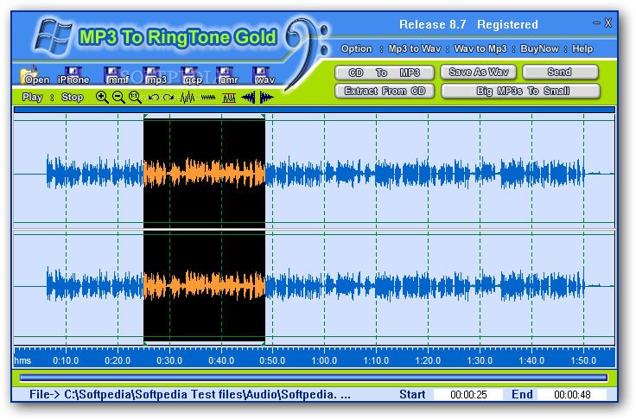
Task: Click the amplify waveform icon
Action: tap(188, 98)
